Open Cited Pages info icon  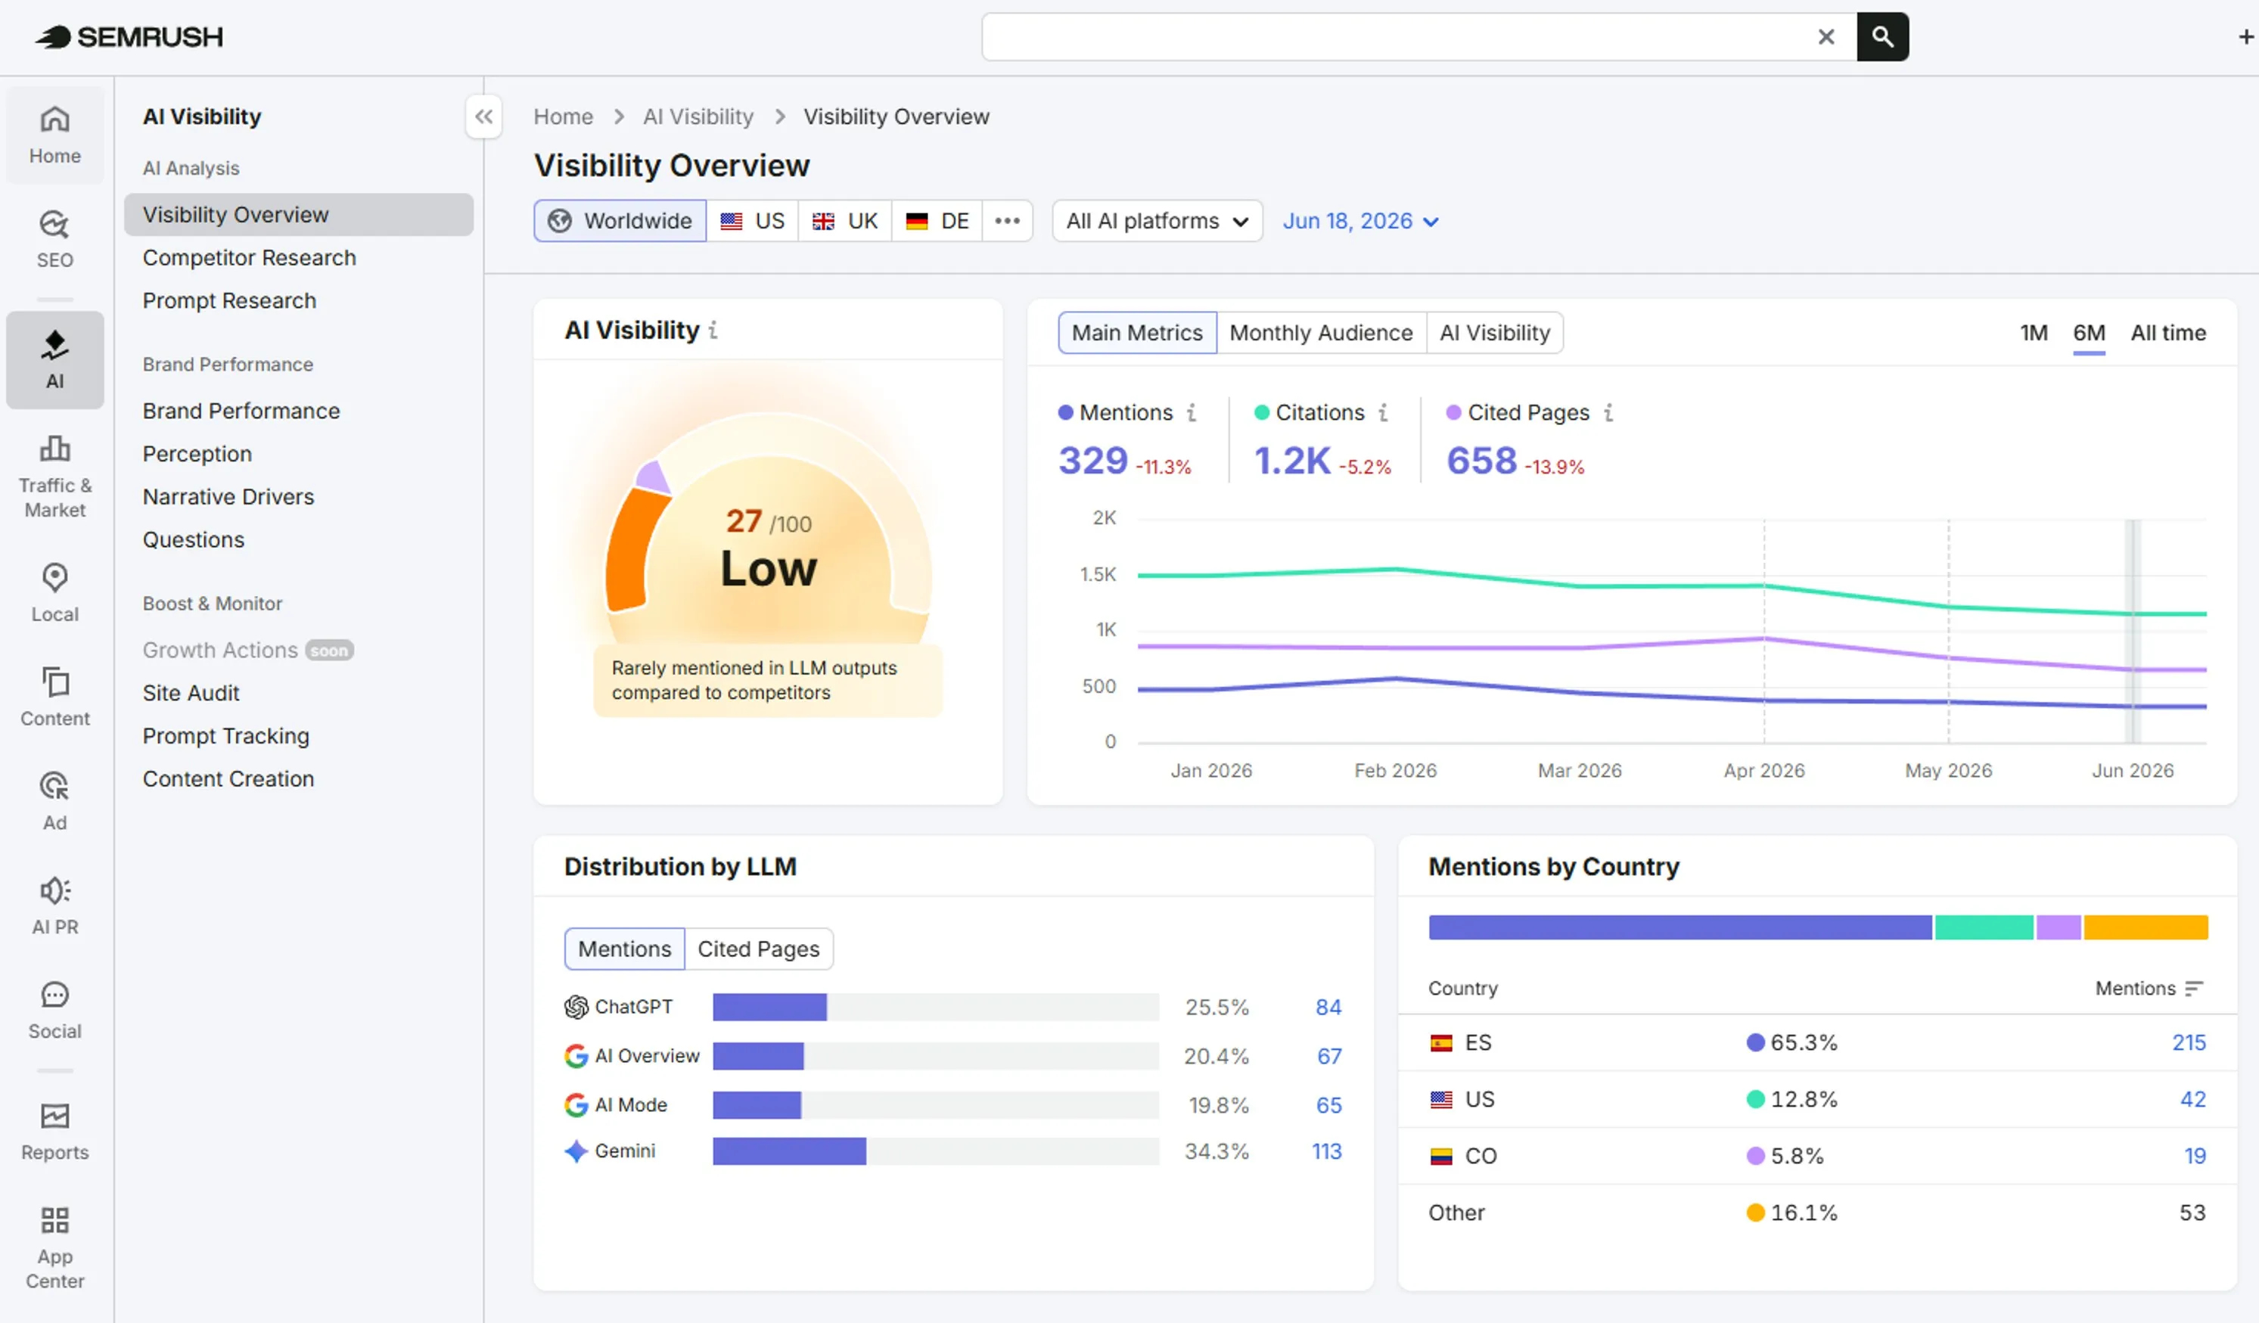click(1609, 412)
